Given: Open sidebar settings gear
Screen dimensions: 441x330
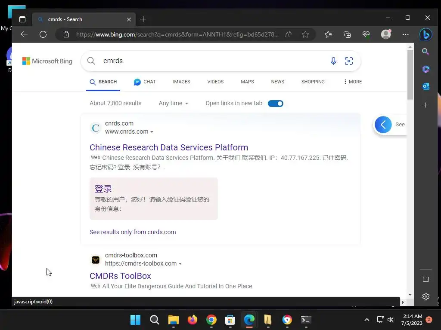Looking at the screenshot, I should tap(426, 296).
